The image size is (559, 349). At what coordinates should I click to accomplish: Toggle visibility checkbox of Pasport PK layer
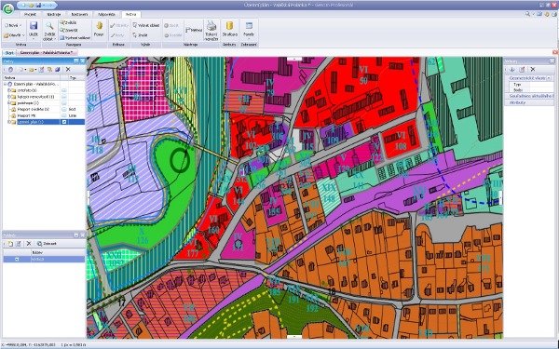pos(64,115)
